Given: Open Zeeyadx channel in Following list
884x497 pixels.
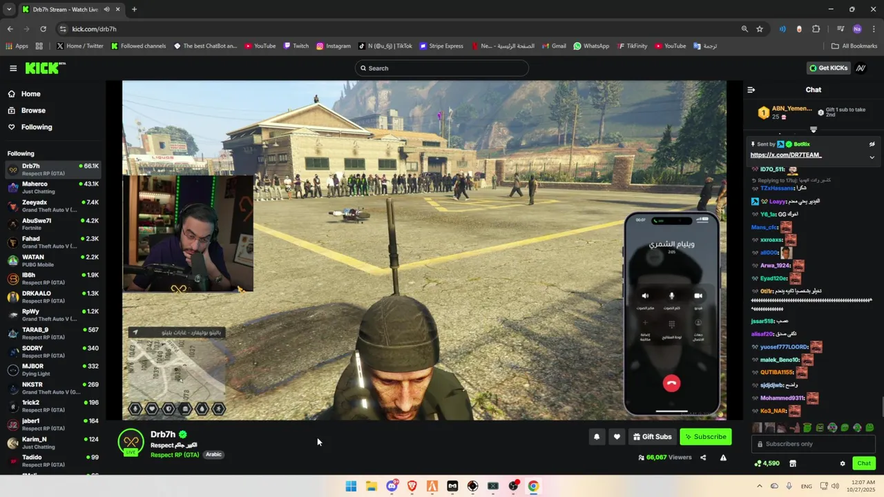Looking at the screenshot, I should [x=52, y=206].
